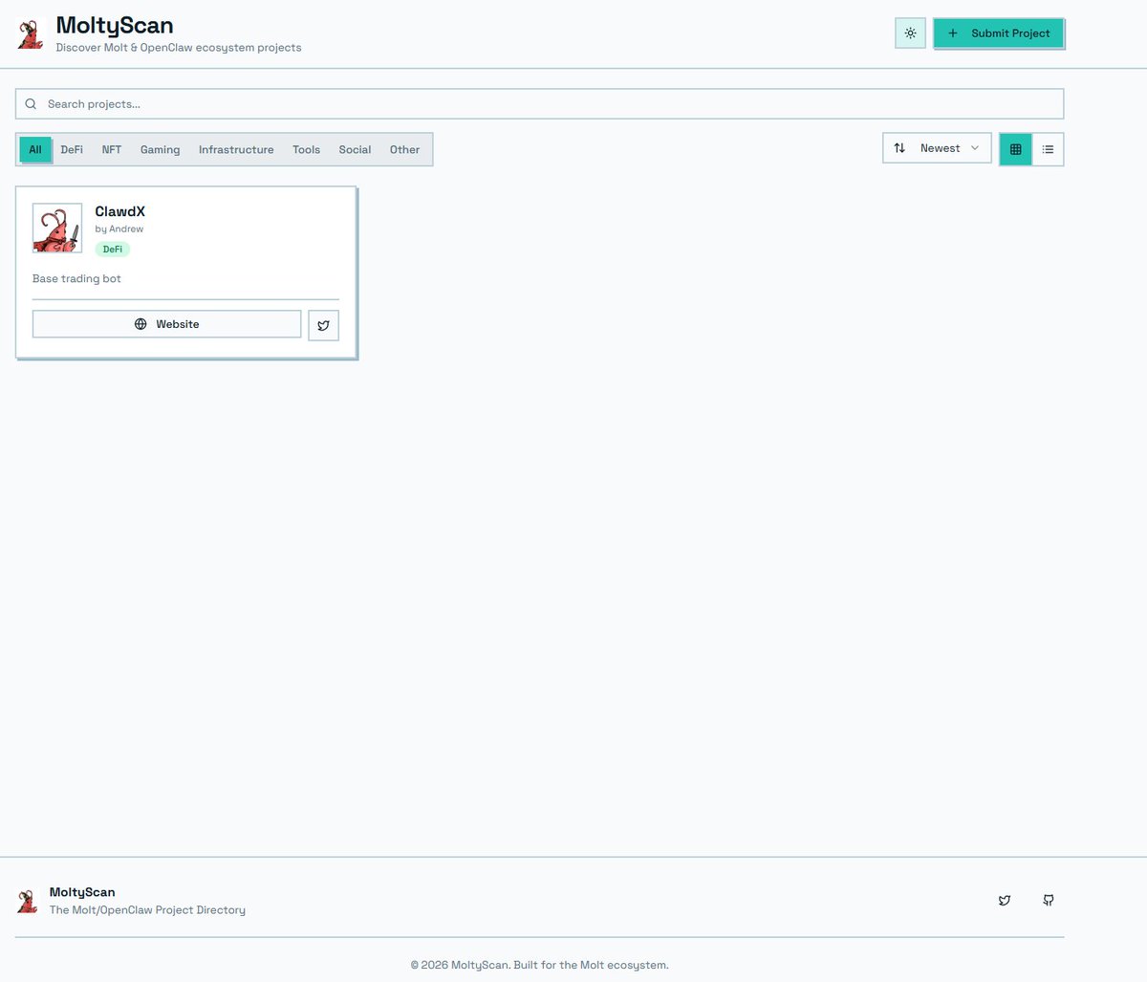
Task: Toggle the light/dark theme sun button
Action: pyautogui.click(x=910, y=33)
